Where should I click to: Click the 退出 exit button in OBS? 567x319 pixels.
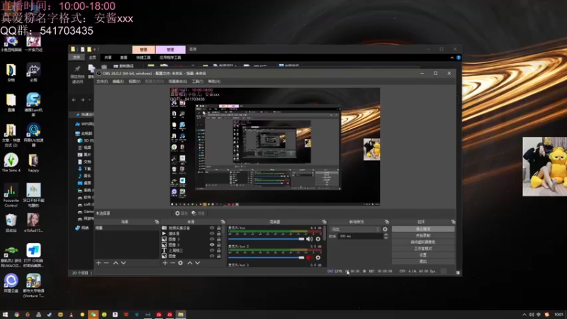tap(423, 261)
